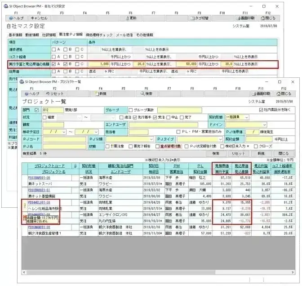This screenshot has width=302, height=286.
Task: Open the 仕訳情報 tab
Action: pyautogui.click(x=49, y=35)
